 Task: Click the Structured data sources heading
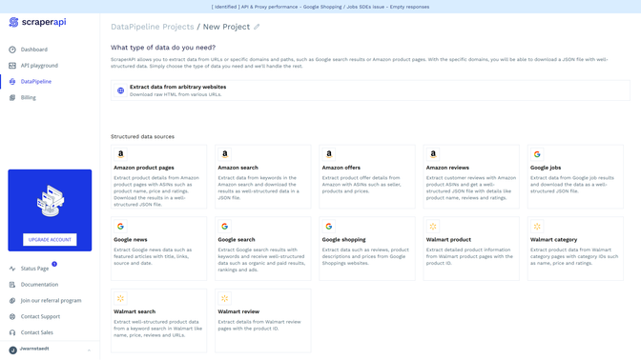point(142,137)
